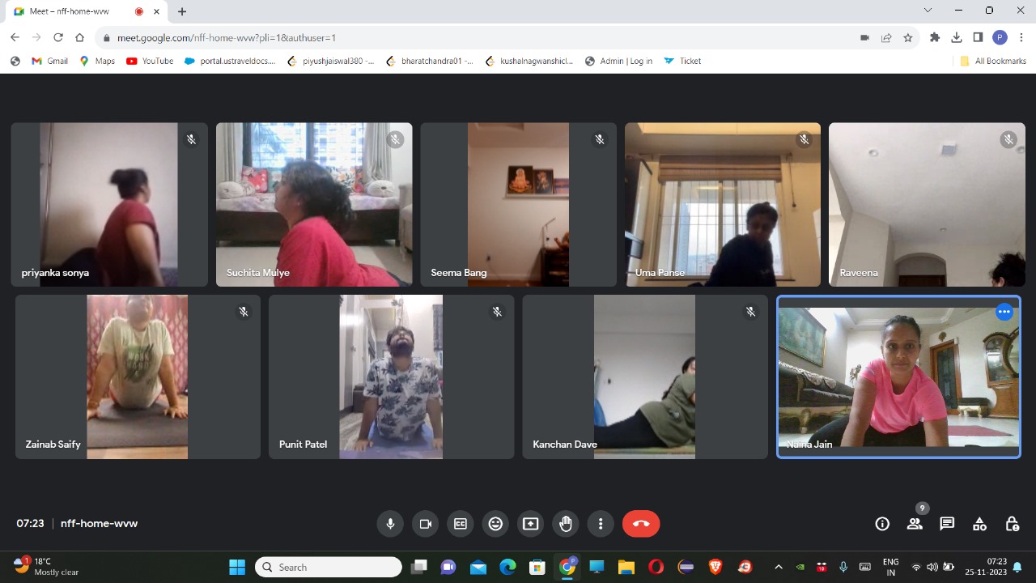Open the emoji reactions panel
The height and width of the screenshot is (583, 1036).
click(495, 524)
